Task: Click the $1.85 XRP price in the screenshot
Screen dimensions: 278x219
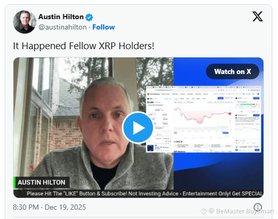Action: click(150, 103)
